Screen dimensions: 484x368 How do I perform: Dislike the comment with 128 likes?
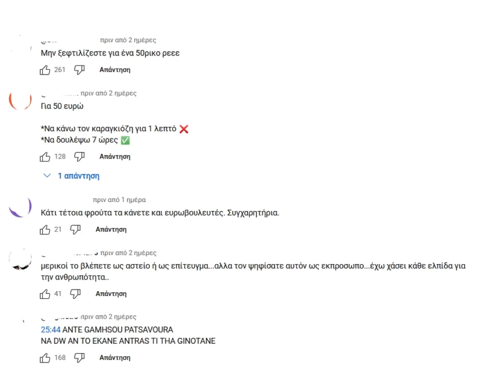[79, 157]
